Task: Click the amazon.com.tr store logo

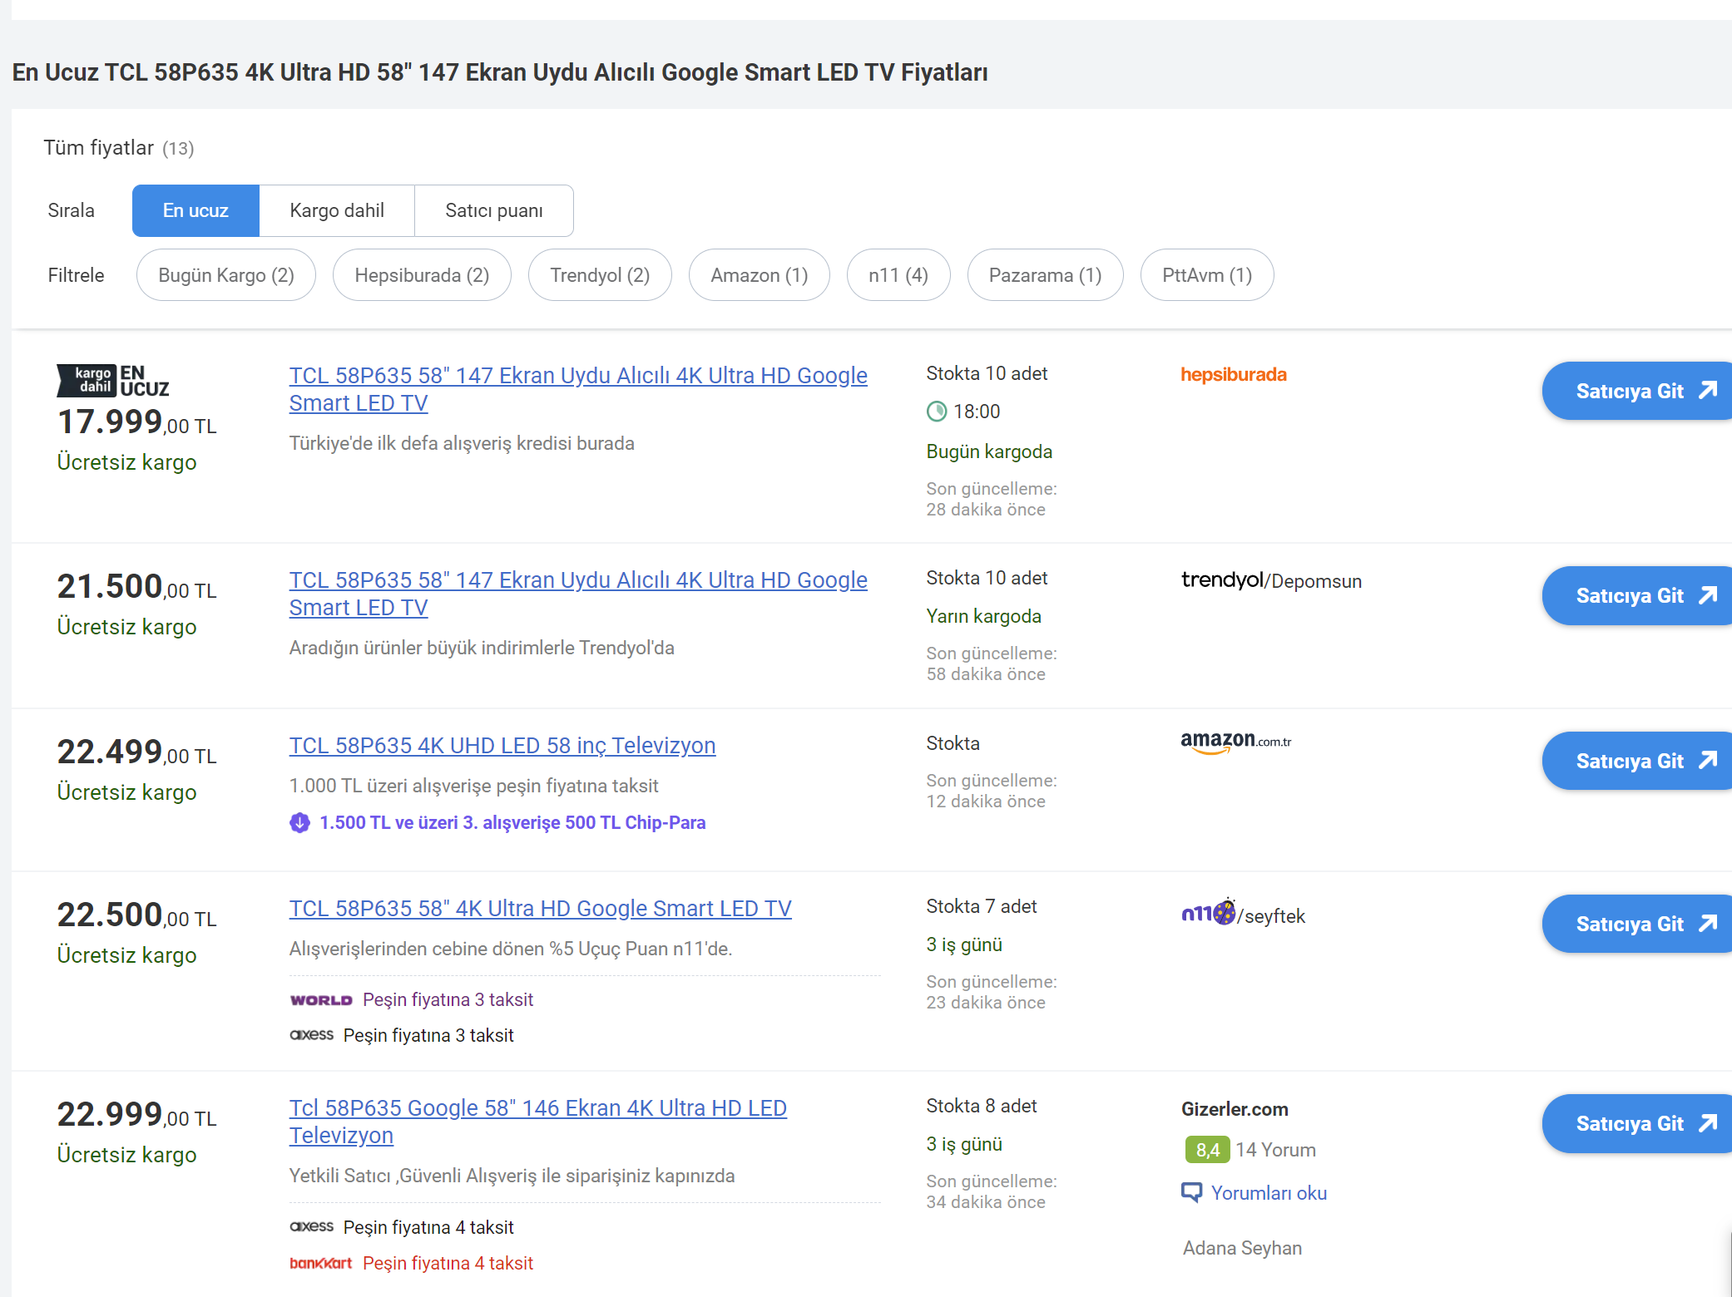Action: point(1236,742)
